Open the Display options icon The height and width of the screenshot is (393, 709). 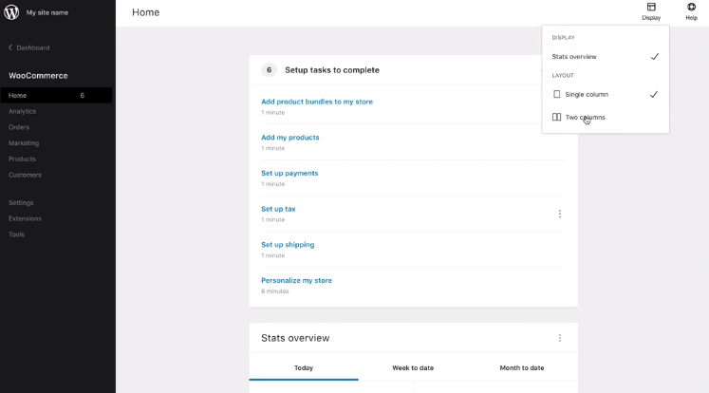point(651,8)
